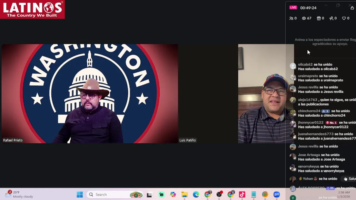Image resolution: width=356 pixels, height=200 pixels.
Task: Click the taskbar Search box
Action: (x=115, y=195)
